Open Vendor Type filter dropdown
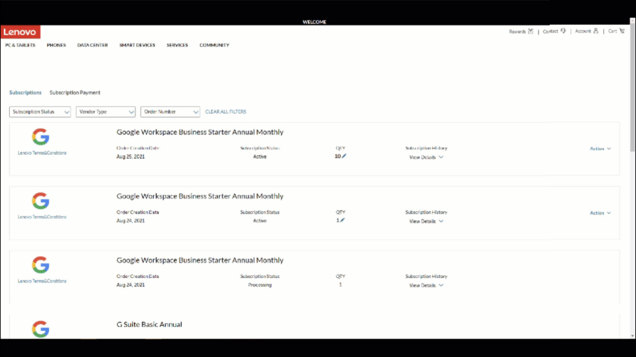636x357 pixels. (106, 112)
